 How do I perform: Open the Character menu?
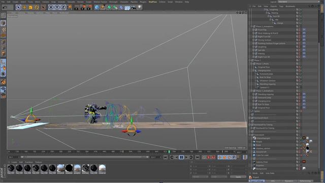tap(124, 2)
